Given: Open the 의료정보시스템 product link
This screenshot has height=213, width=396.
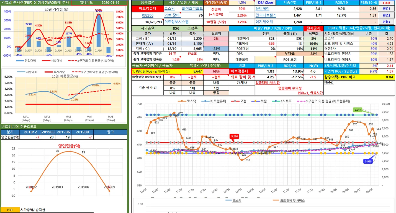Looking at the screenshot, I should coord(176,22).
